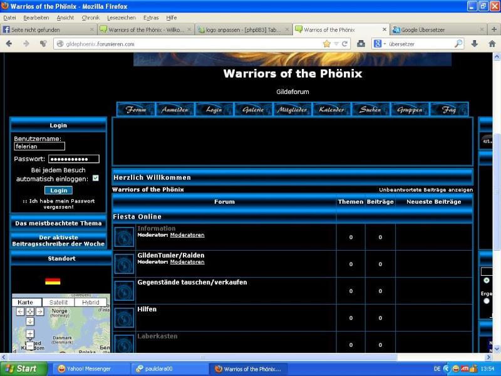Switch to the Google Übersetzer tab
This screenshot has height=376, width=501.
point(438,29)
